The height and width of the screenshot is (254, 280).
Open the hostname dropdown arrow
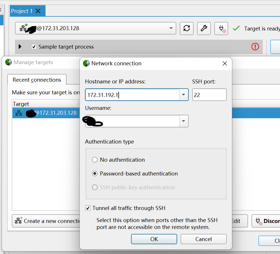[x=183, y=95]
